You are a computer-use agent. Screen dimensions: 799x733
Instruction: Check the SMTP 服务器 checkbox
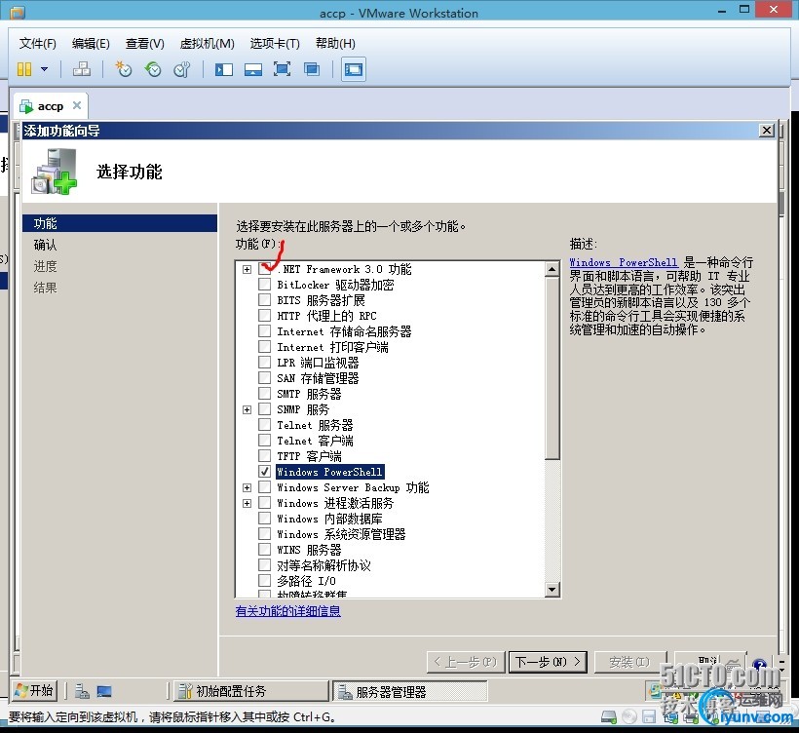click(264, 393)
